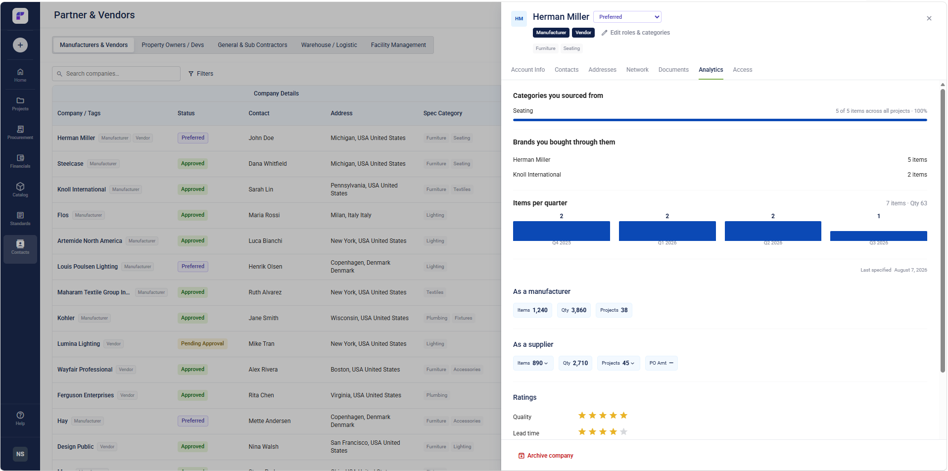Switch to Addresses tab
This screenshot has height=471, width=948.
click(602, 70)
